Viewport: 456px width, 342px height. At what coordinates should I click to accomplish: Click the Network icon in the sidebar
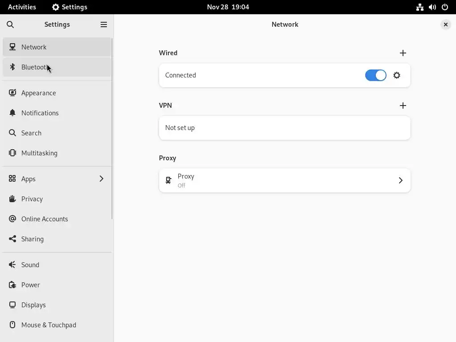tap(12, 47)
